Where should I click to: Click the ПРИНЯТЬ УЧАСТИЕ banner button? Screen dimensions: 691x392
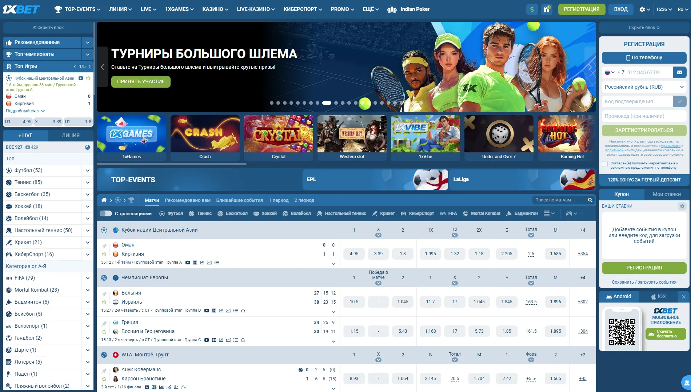(141, 81)
